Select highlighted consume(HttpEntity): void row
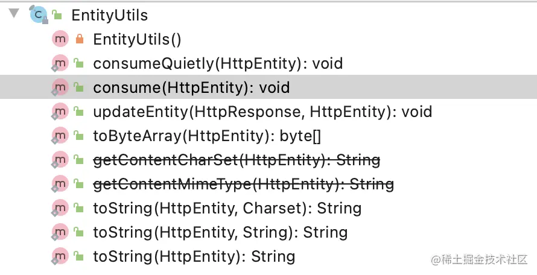This screenshot has height=275, width=537. (x=268, y=87)
